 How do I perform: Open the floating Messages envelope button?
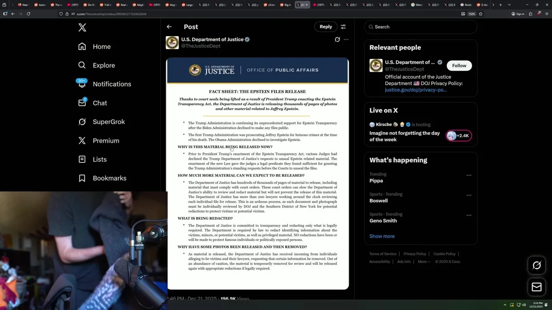(537, 287)
